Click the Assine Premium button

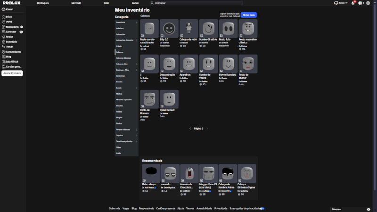coord(12,73)
